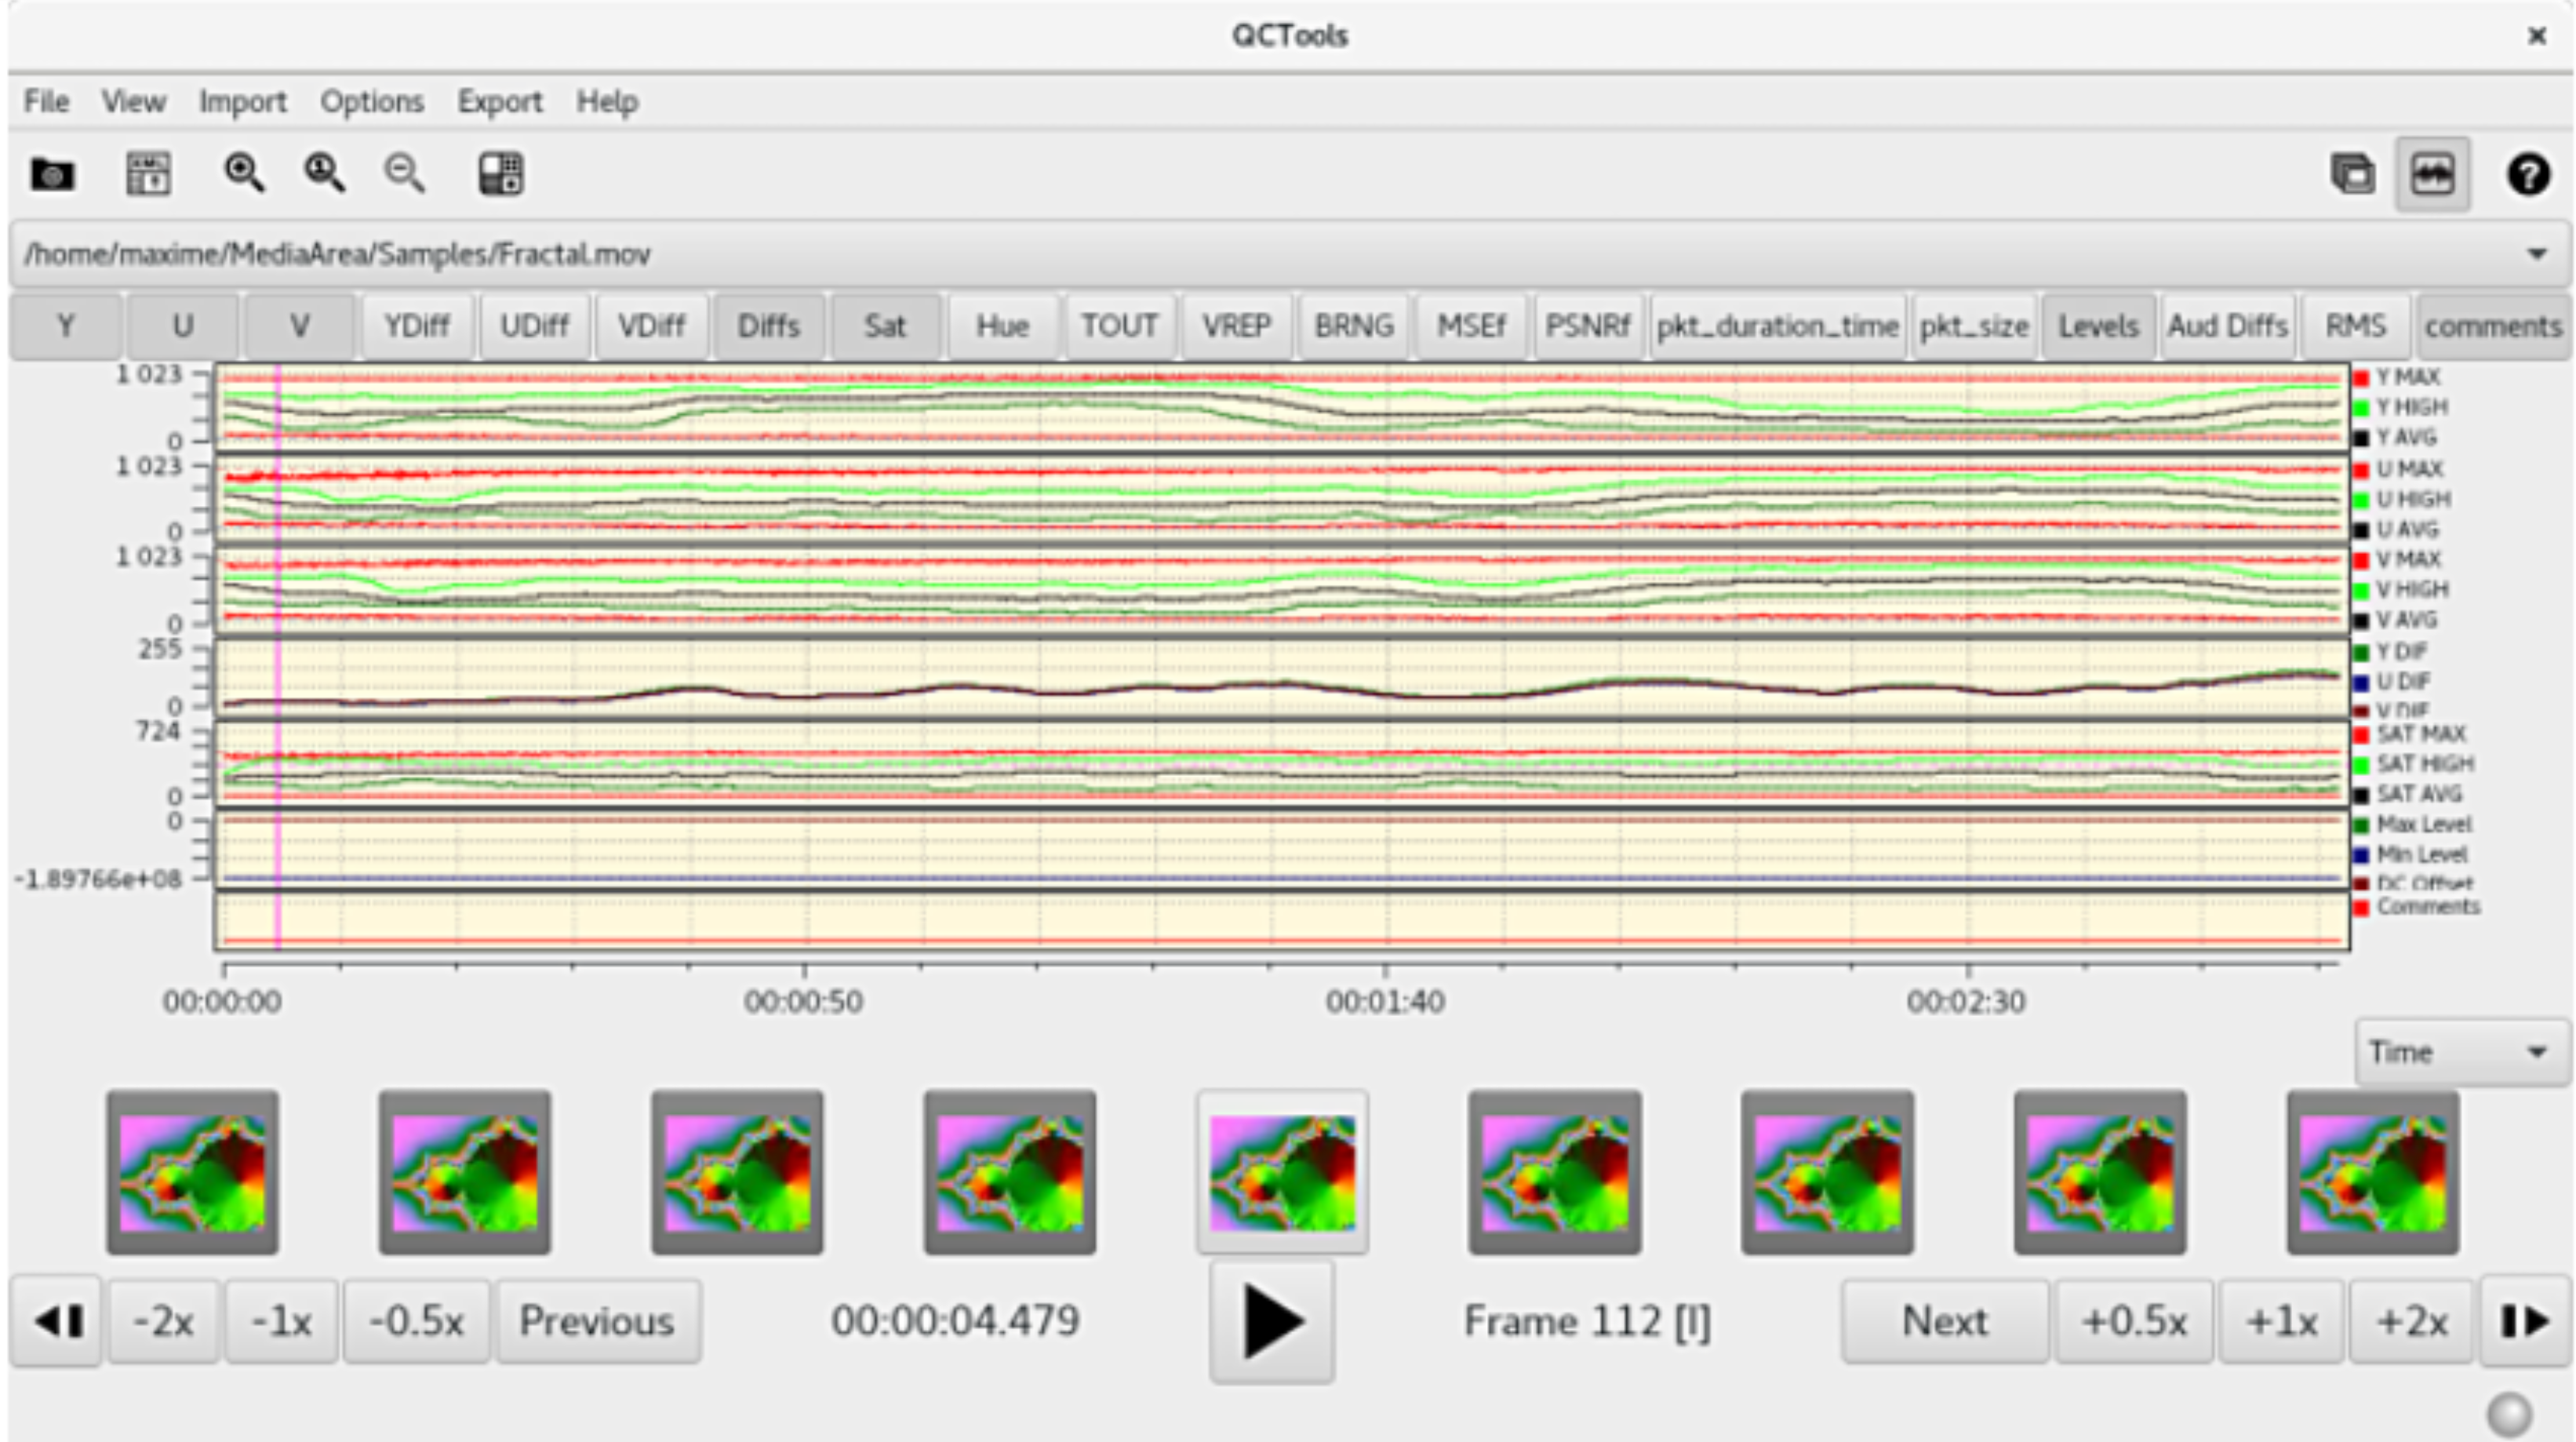Viewport: 2576px width, 1442px height.
Task: Select the highlighted center frame thumbnail
Action: [x=1282, y=1172]
